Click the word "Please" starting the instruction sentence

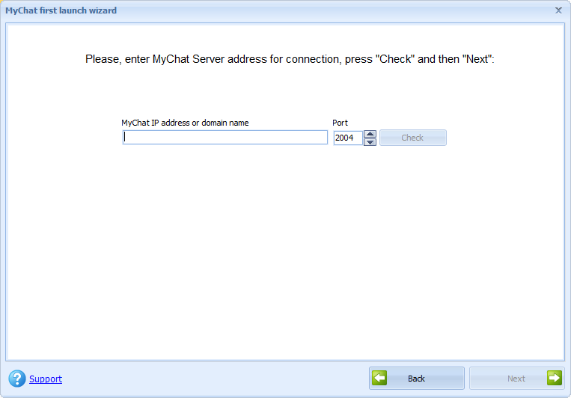(102, 58)
